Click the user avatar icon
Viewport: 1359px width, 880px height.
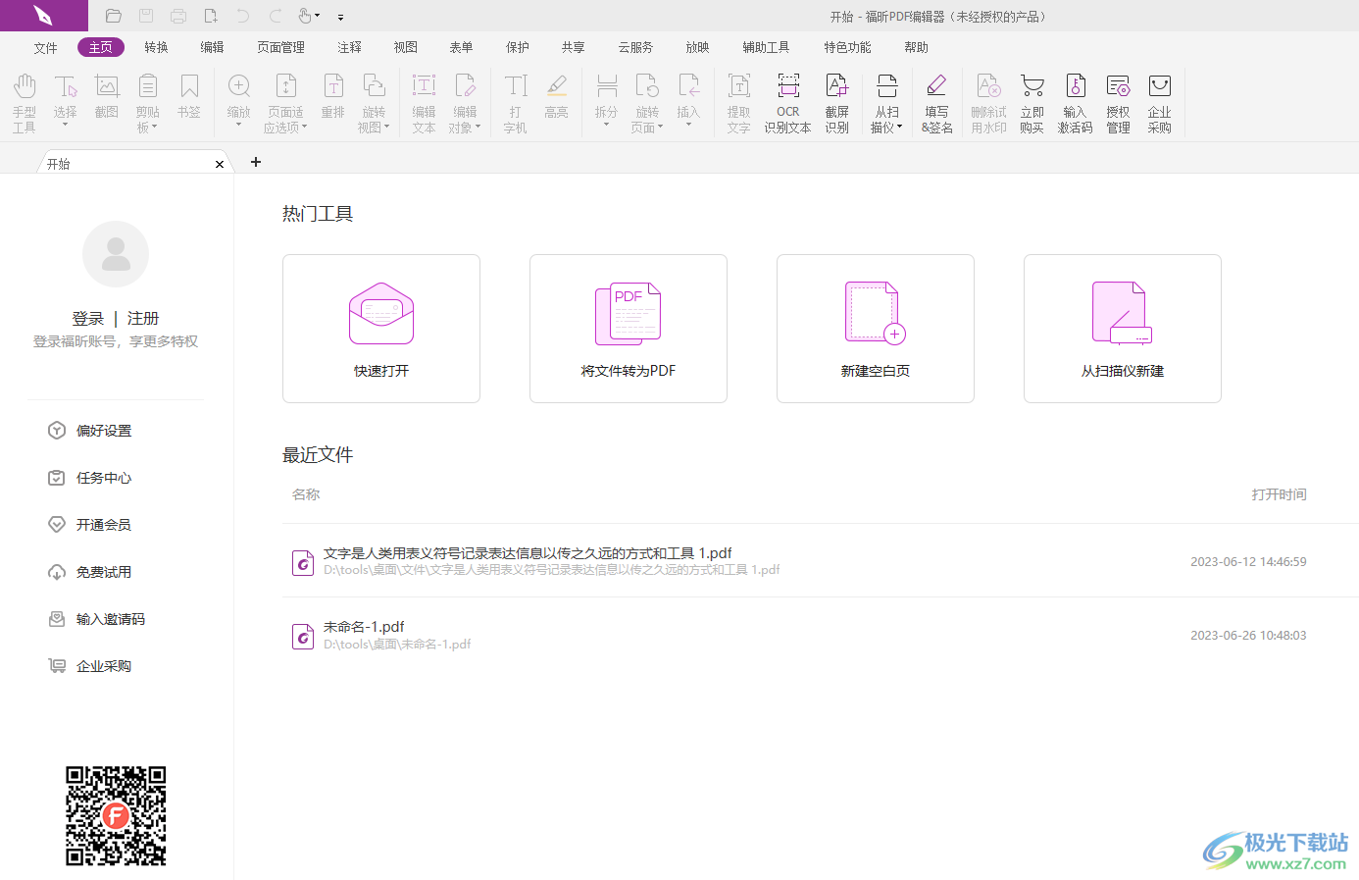[x=116, y=254]
